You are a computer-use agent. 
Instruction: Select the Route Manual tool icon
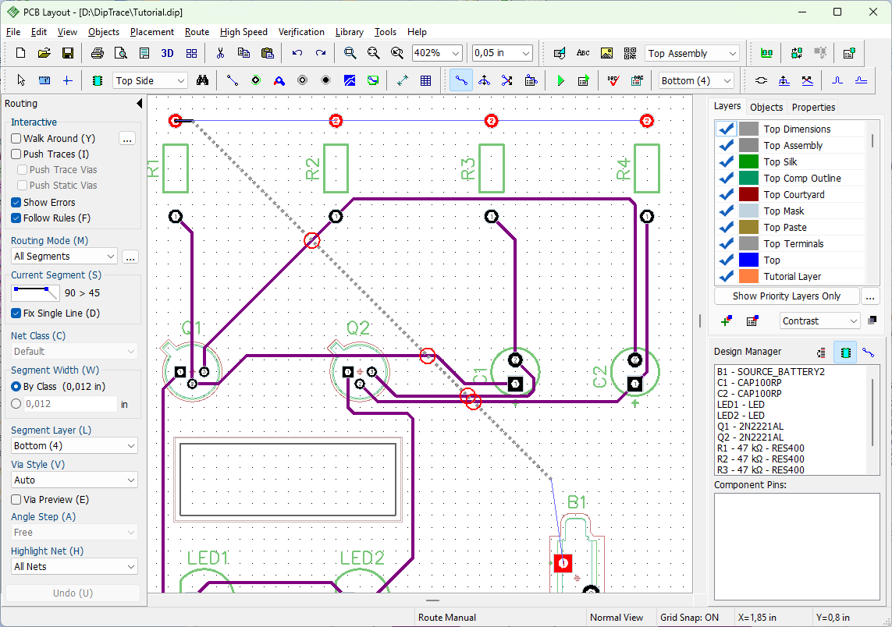click(460, 81)
